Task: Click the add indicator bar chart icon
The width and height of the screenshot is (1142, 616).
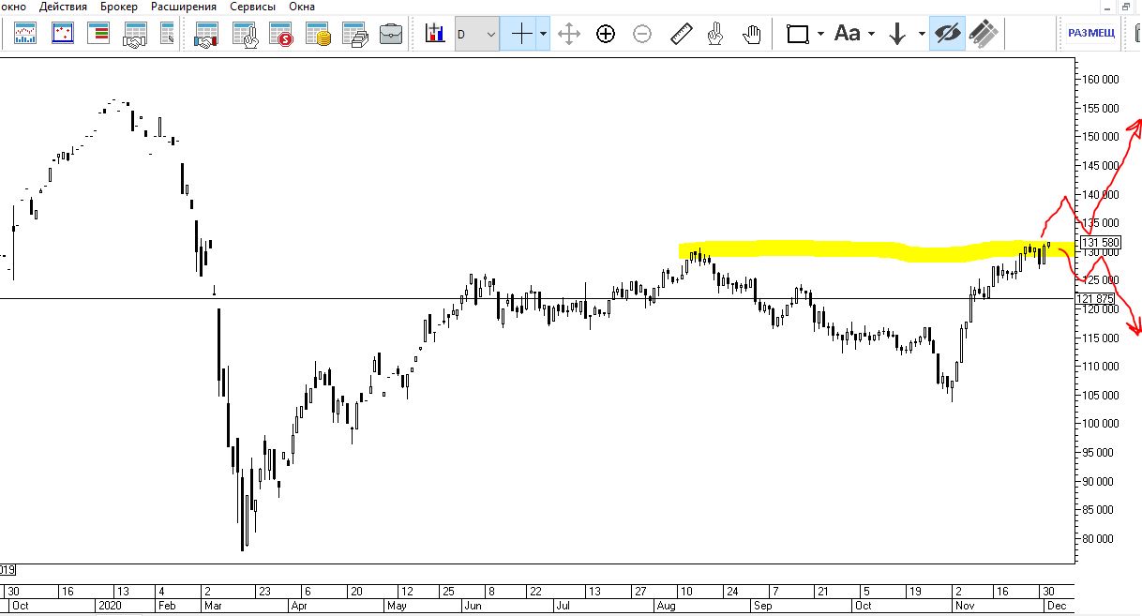Action: pyautogui.click(x=435, y=35)
